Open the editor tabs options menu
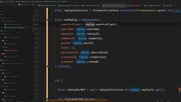This screenshot has height=102, width=181. 179,5
